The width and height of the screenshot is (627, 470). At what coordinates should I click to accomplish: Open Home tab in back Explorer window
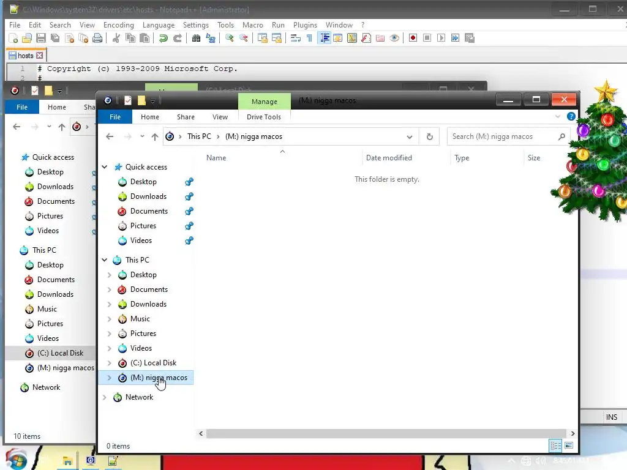point(57,107)
